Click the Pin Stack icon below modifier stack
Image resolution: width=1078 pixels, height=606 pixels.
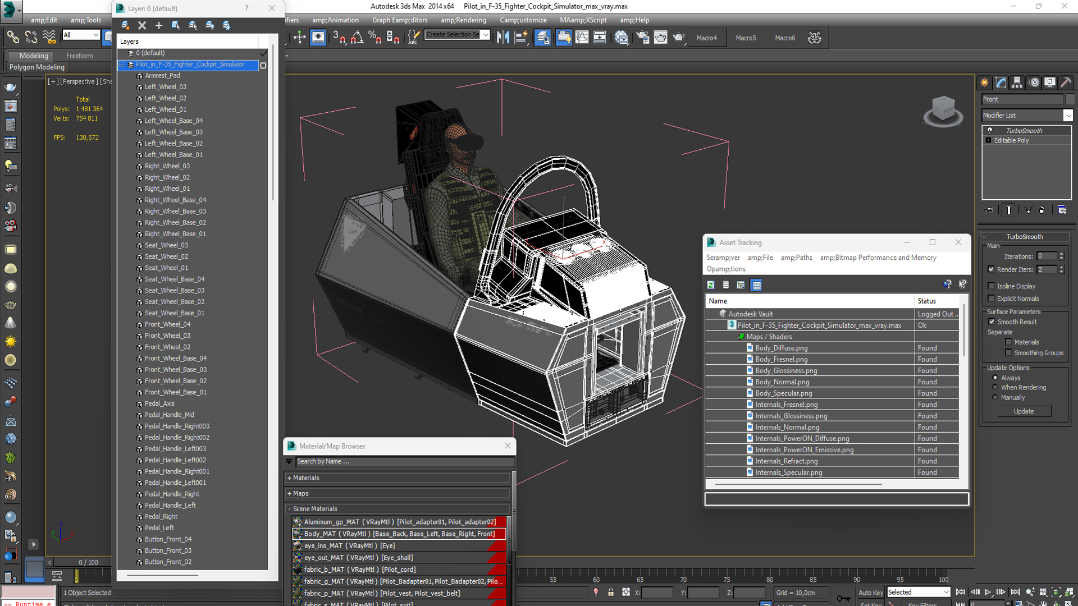(989, 209)
